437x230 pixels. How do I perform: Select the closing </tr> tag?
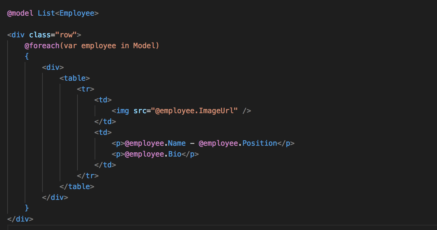[x=88, y=176]
